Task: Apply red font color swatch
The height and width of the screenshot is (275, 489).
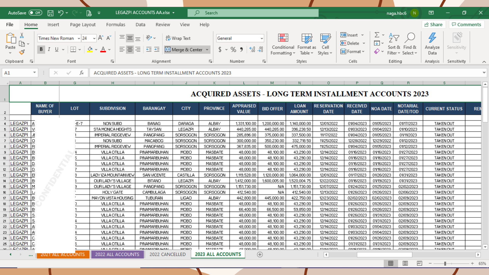Action: coord(103,49)
